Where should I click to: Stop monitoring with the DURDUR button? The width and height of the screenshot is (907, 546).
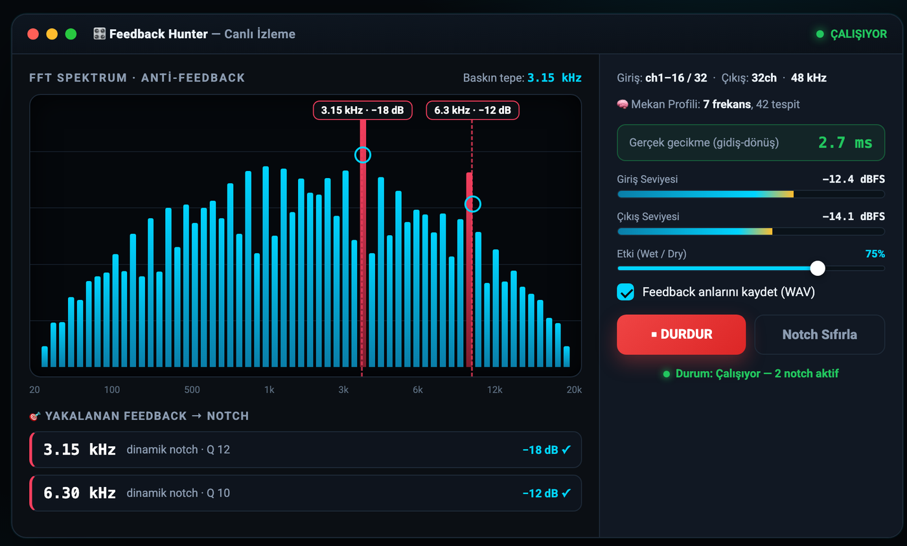tap(682, 334)
